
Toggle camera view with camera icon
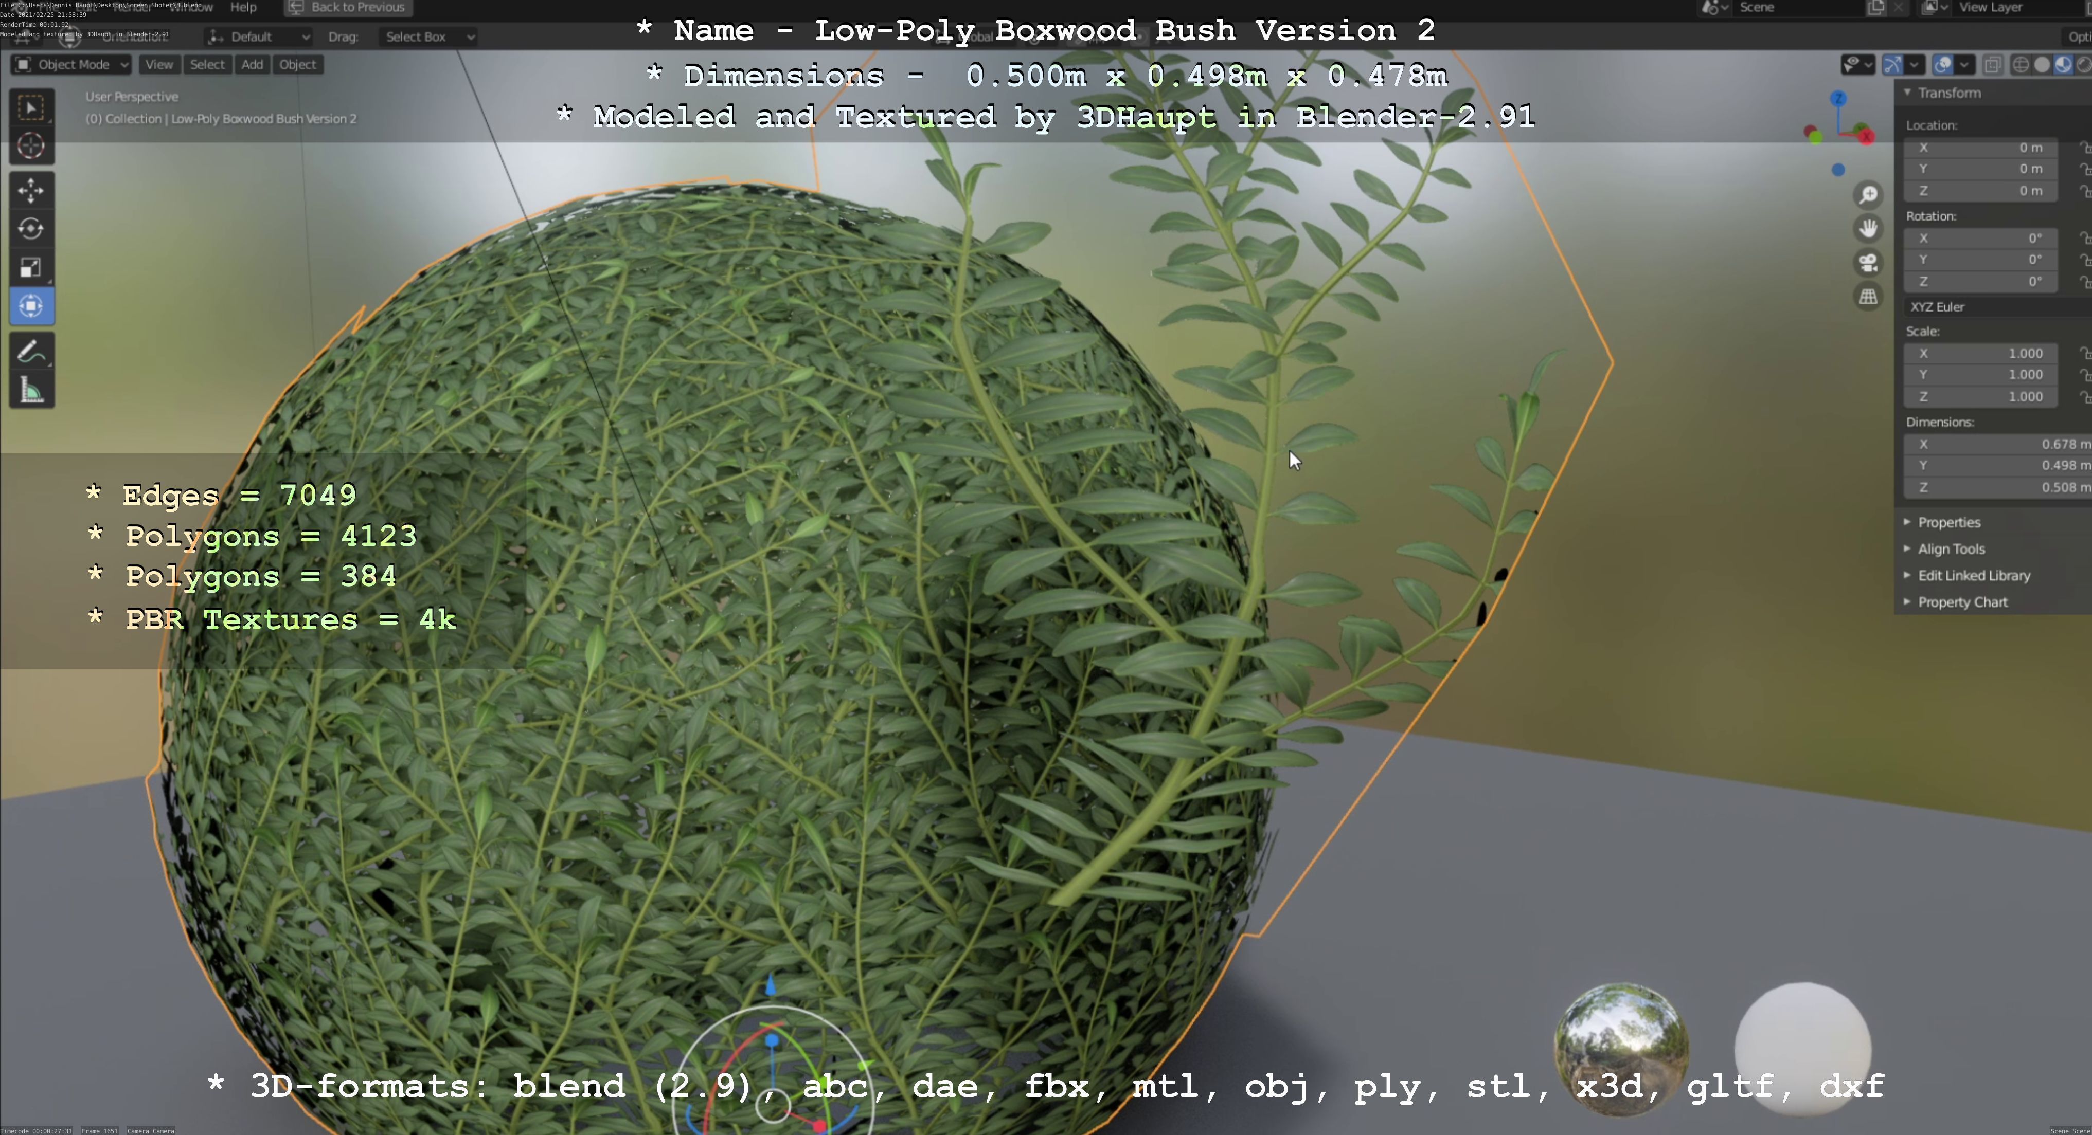(x=1869, y=263)
